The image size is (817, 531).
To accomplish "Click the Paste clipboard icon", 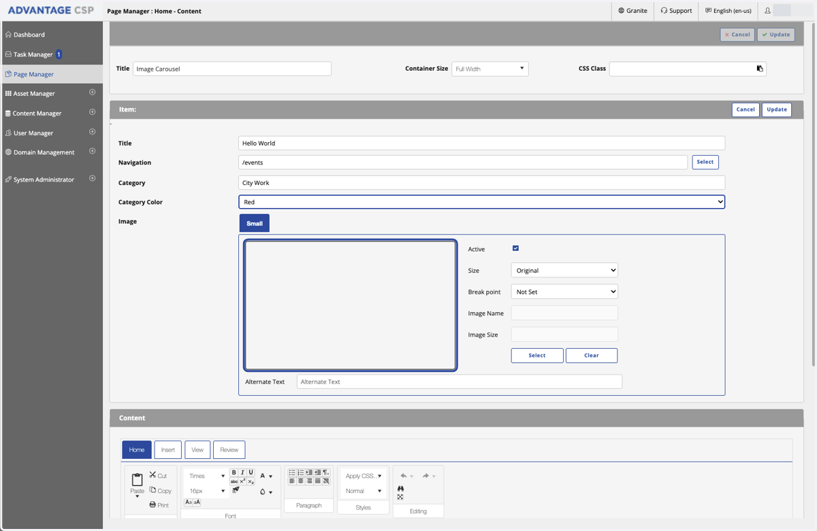I will (x=137, y=479).
